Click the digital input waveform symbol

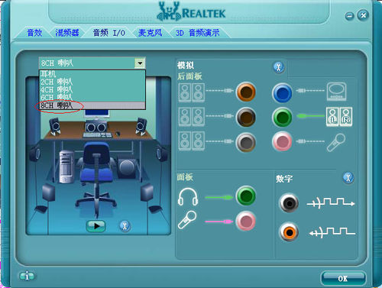332,232
